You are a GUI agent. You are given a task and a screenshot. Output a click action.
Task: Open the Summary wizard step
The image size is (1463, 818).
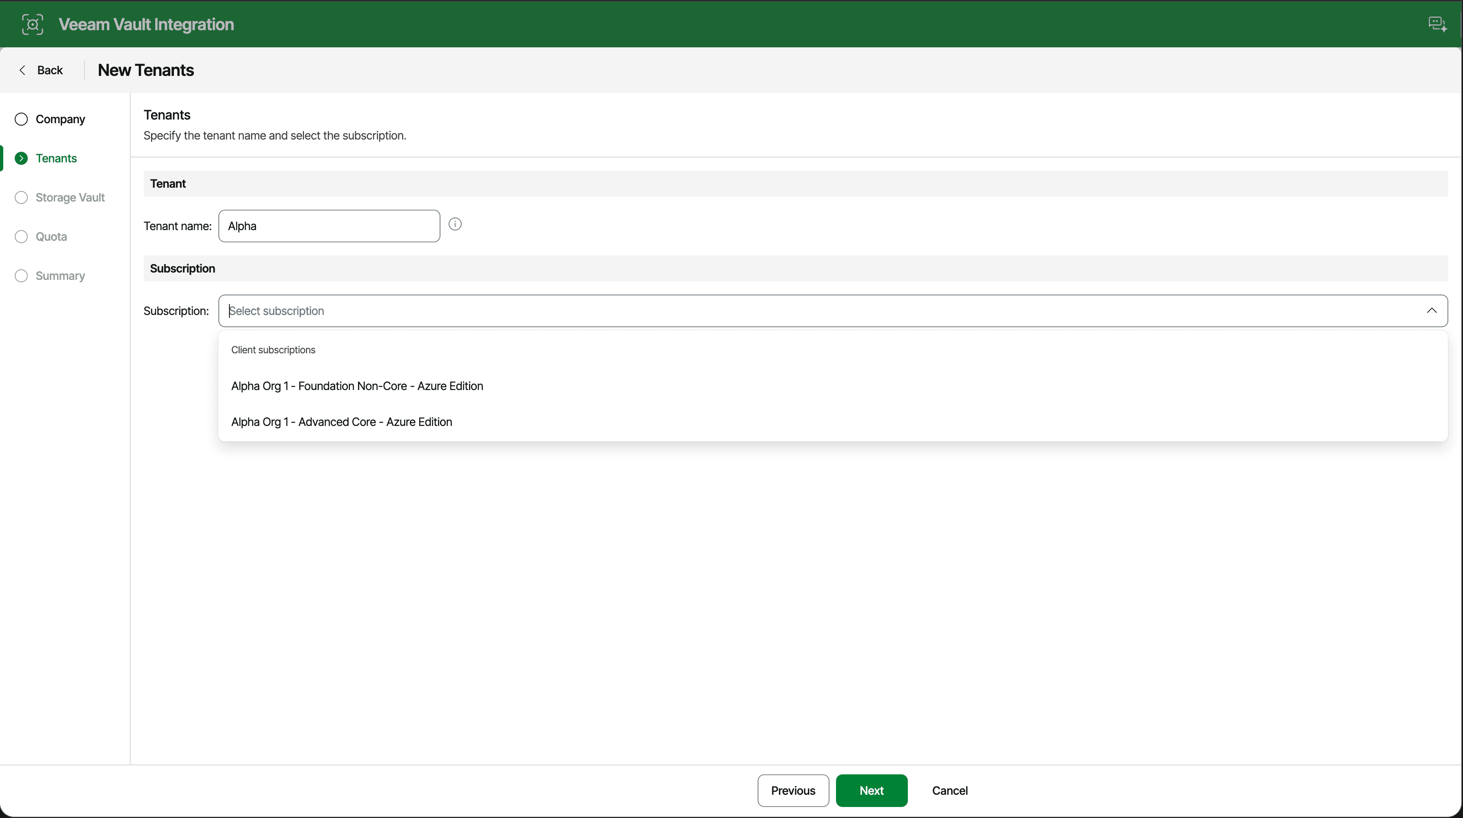point(60,276)
